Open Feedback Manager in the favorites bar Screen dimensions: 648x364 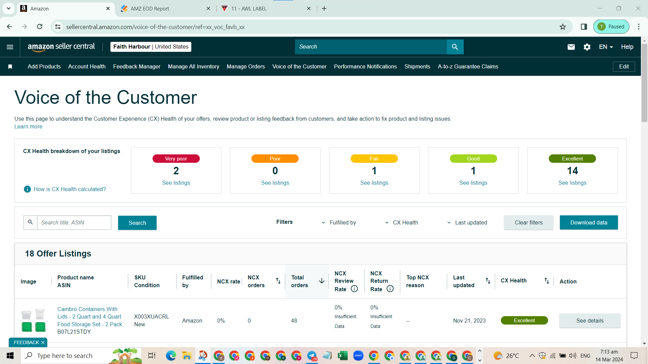coord(137,67)
